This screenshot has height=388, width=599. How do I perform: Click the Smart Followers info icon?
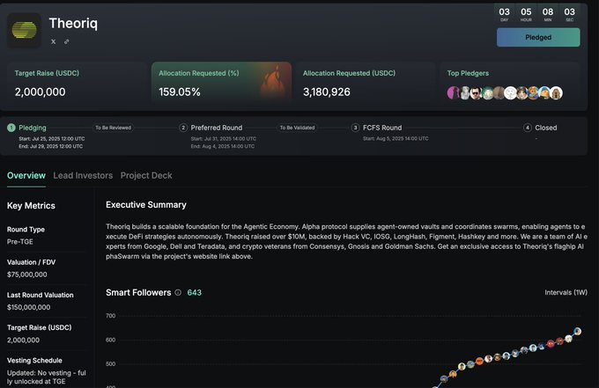click(x=178, y=293)
